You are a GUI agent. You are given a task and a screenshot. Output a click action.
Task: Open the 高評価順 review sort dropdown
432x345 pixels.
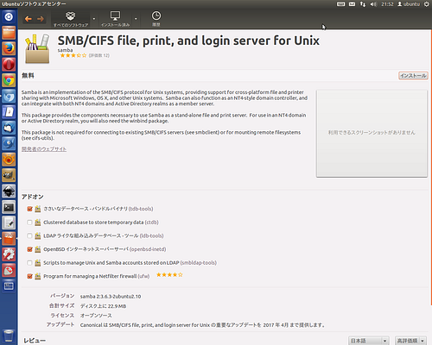410,341
